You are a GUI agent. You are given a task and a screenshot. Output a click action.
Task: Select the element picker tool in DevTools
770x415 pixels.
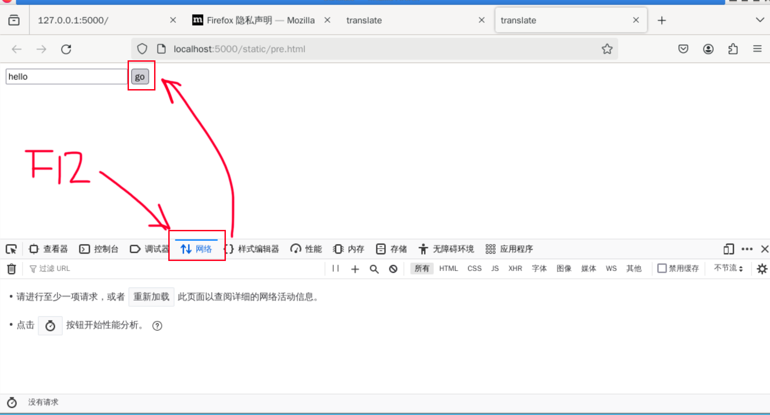pyautogui.click(x=11, y=249)
